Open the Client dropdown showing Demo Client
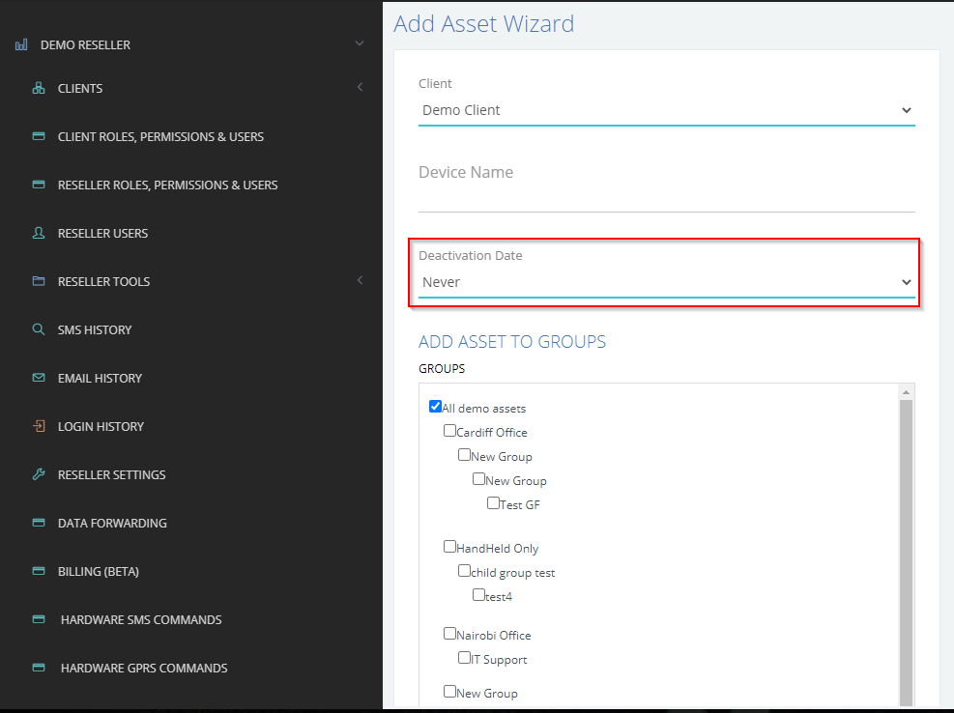This screenshot has height=713, width=954. pos(667,110)
